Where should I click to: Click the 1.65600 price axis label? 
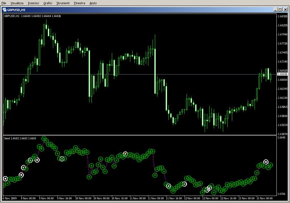pos(283,116)
